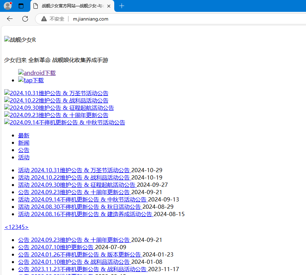This screenshot has width=306, height=275.
Task: Open list item 活动 2024.10.22维护公告 & 战利品活动公告
Action: coord(74,177)
